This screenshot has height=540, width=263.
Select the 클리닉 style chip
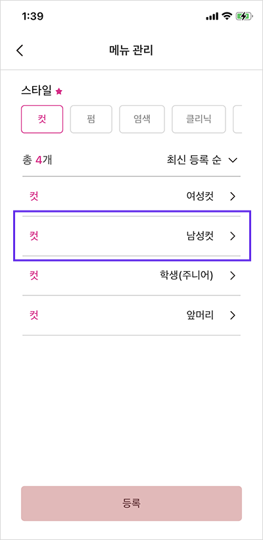pos(199,119)
